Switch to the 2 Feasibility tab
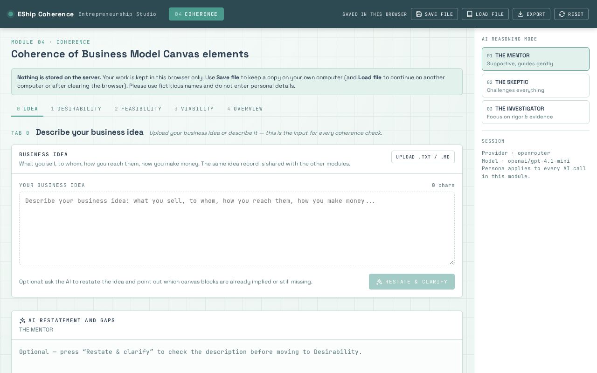This screenshot has width=597, height=373. [138, 109]
